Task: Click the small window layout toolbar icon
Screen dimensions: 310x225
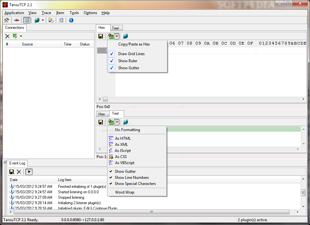Action: pyautogui.click(x=61, y=20)
